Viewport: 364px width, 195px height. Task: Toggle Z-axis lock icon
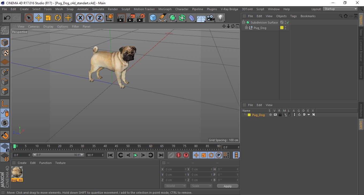[100, 18]
